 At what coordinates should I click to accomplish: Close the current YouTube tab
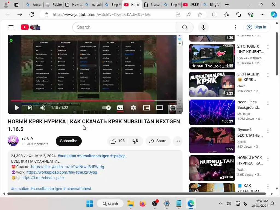tap(138, 5)
